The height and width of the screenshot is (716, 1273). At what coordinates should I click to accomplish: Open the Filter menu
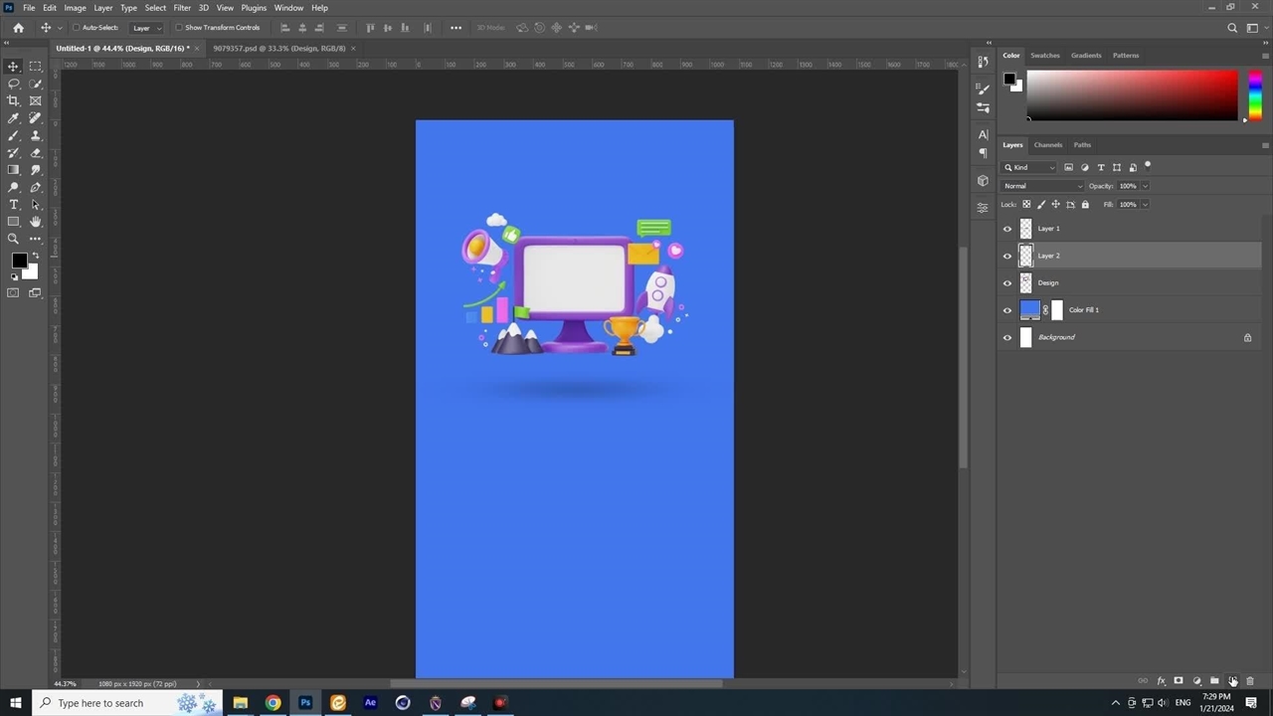point(182,8)
